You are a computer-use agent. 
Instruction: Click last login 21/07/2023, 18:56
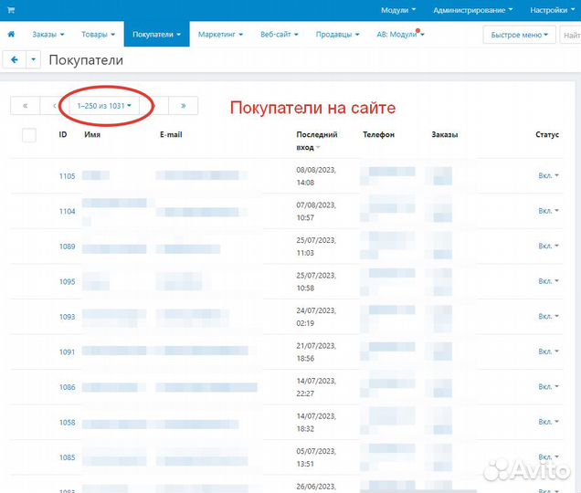tap(316, 352)
